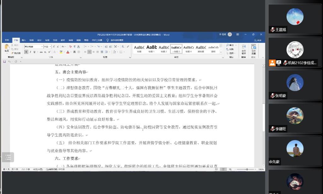323x194 pixels.
Task: Click the Share button in the ribbon
Action: 258,40
